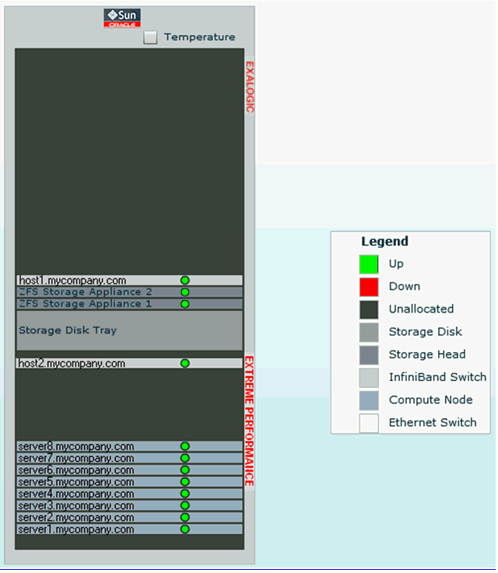Click the Sun Oracle logo
The height and width of the screenshot is (573, 498).
122,18
